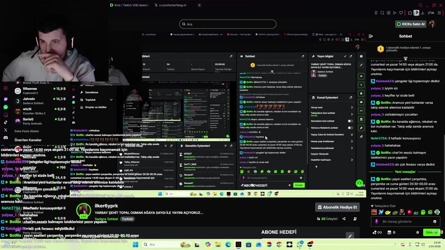This screenshot has width=445, height=250.
Task: Open the WhatsApp icon in left sidebar
Action: 6,107
